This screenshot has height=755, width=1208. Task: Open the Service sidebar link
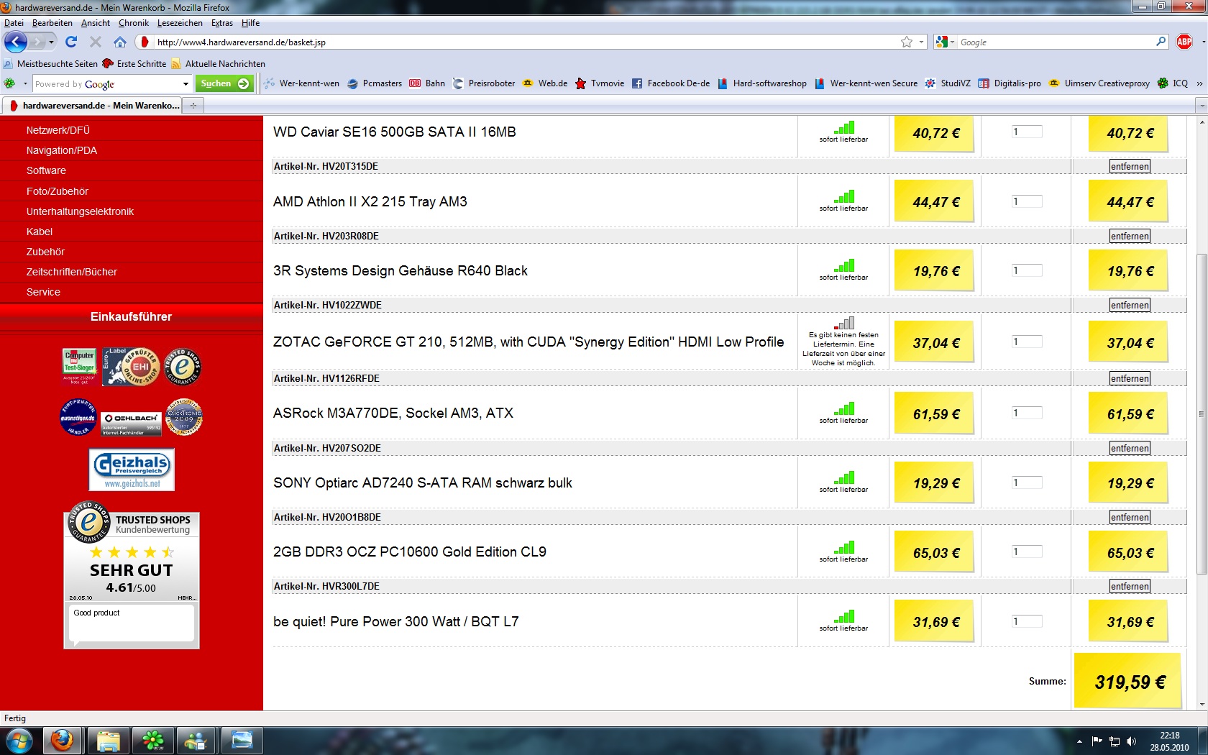(x=43, y=292)
